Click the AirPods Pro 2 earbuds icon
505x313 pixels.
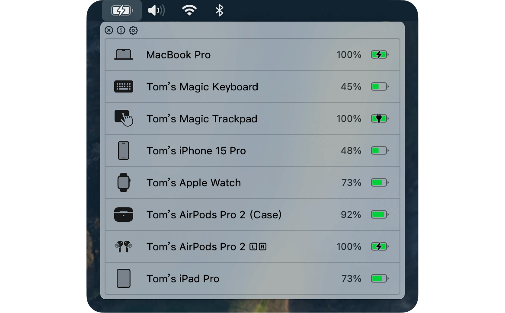(123, 246)
